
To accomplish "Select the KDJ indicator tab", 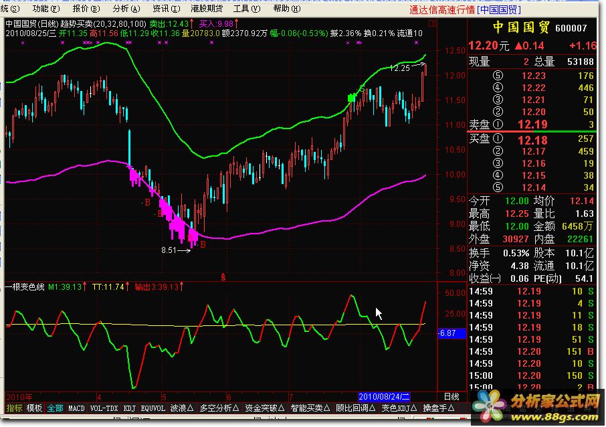I will coord(130,408).
